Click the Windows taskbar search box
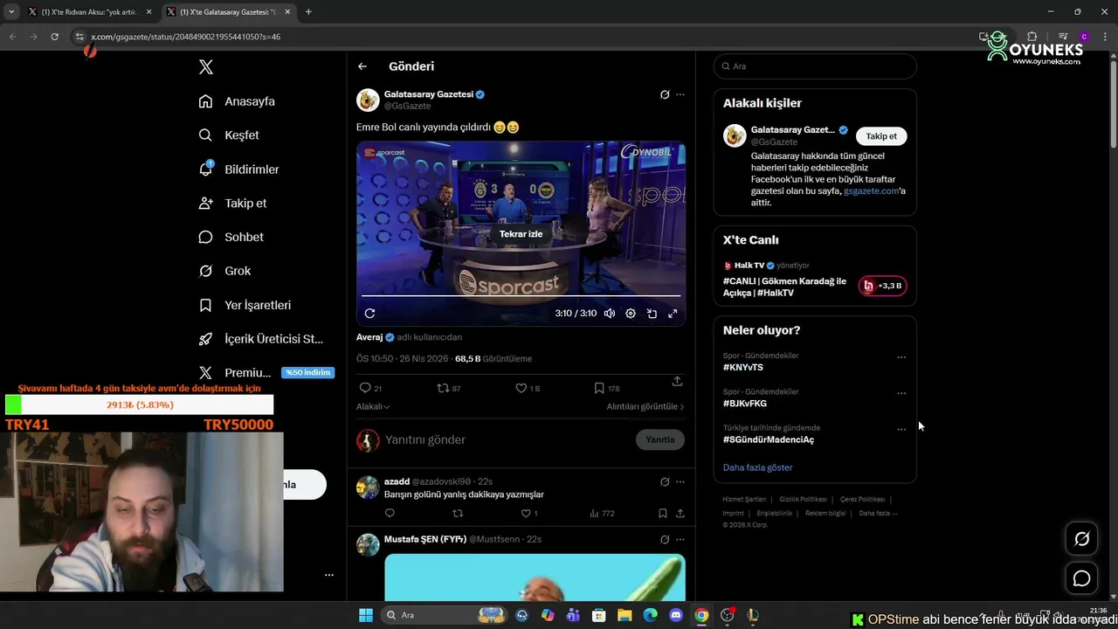1118x629 pixels. 445,615
